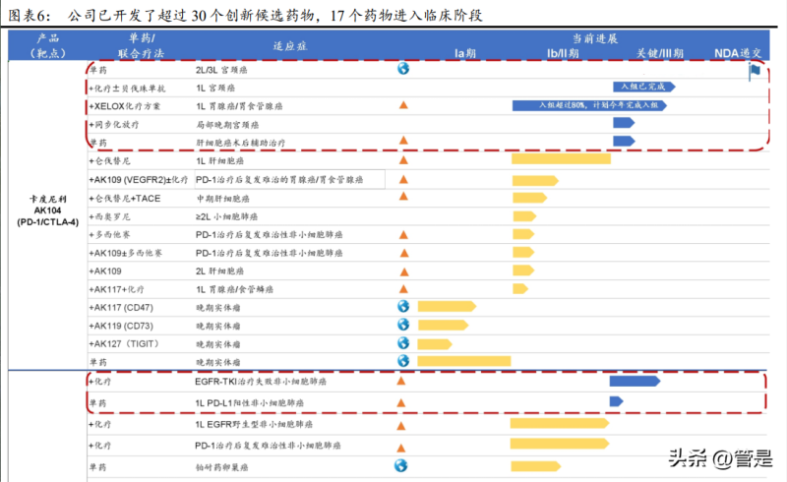Click the globe icon in the +AK119 (CD73) row
This screenshot has height=482, width=787.
[x=403, y=325]
